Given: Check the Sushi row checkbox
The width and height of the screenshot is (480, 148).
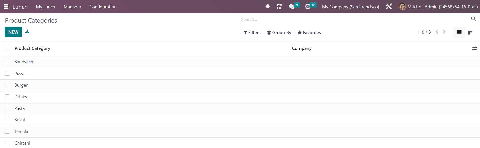Looking at the screenshot, I should coord(7,120).
